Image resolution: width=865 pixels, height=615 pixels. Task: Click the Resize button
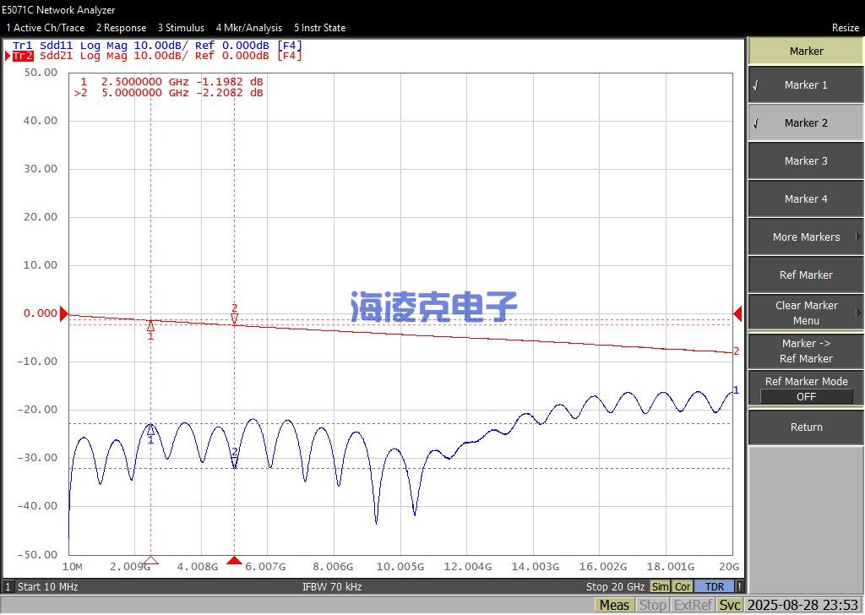pos(845,28)
